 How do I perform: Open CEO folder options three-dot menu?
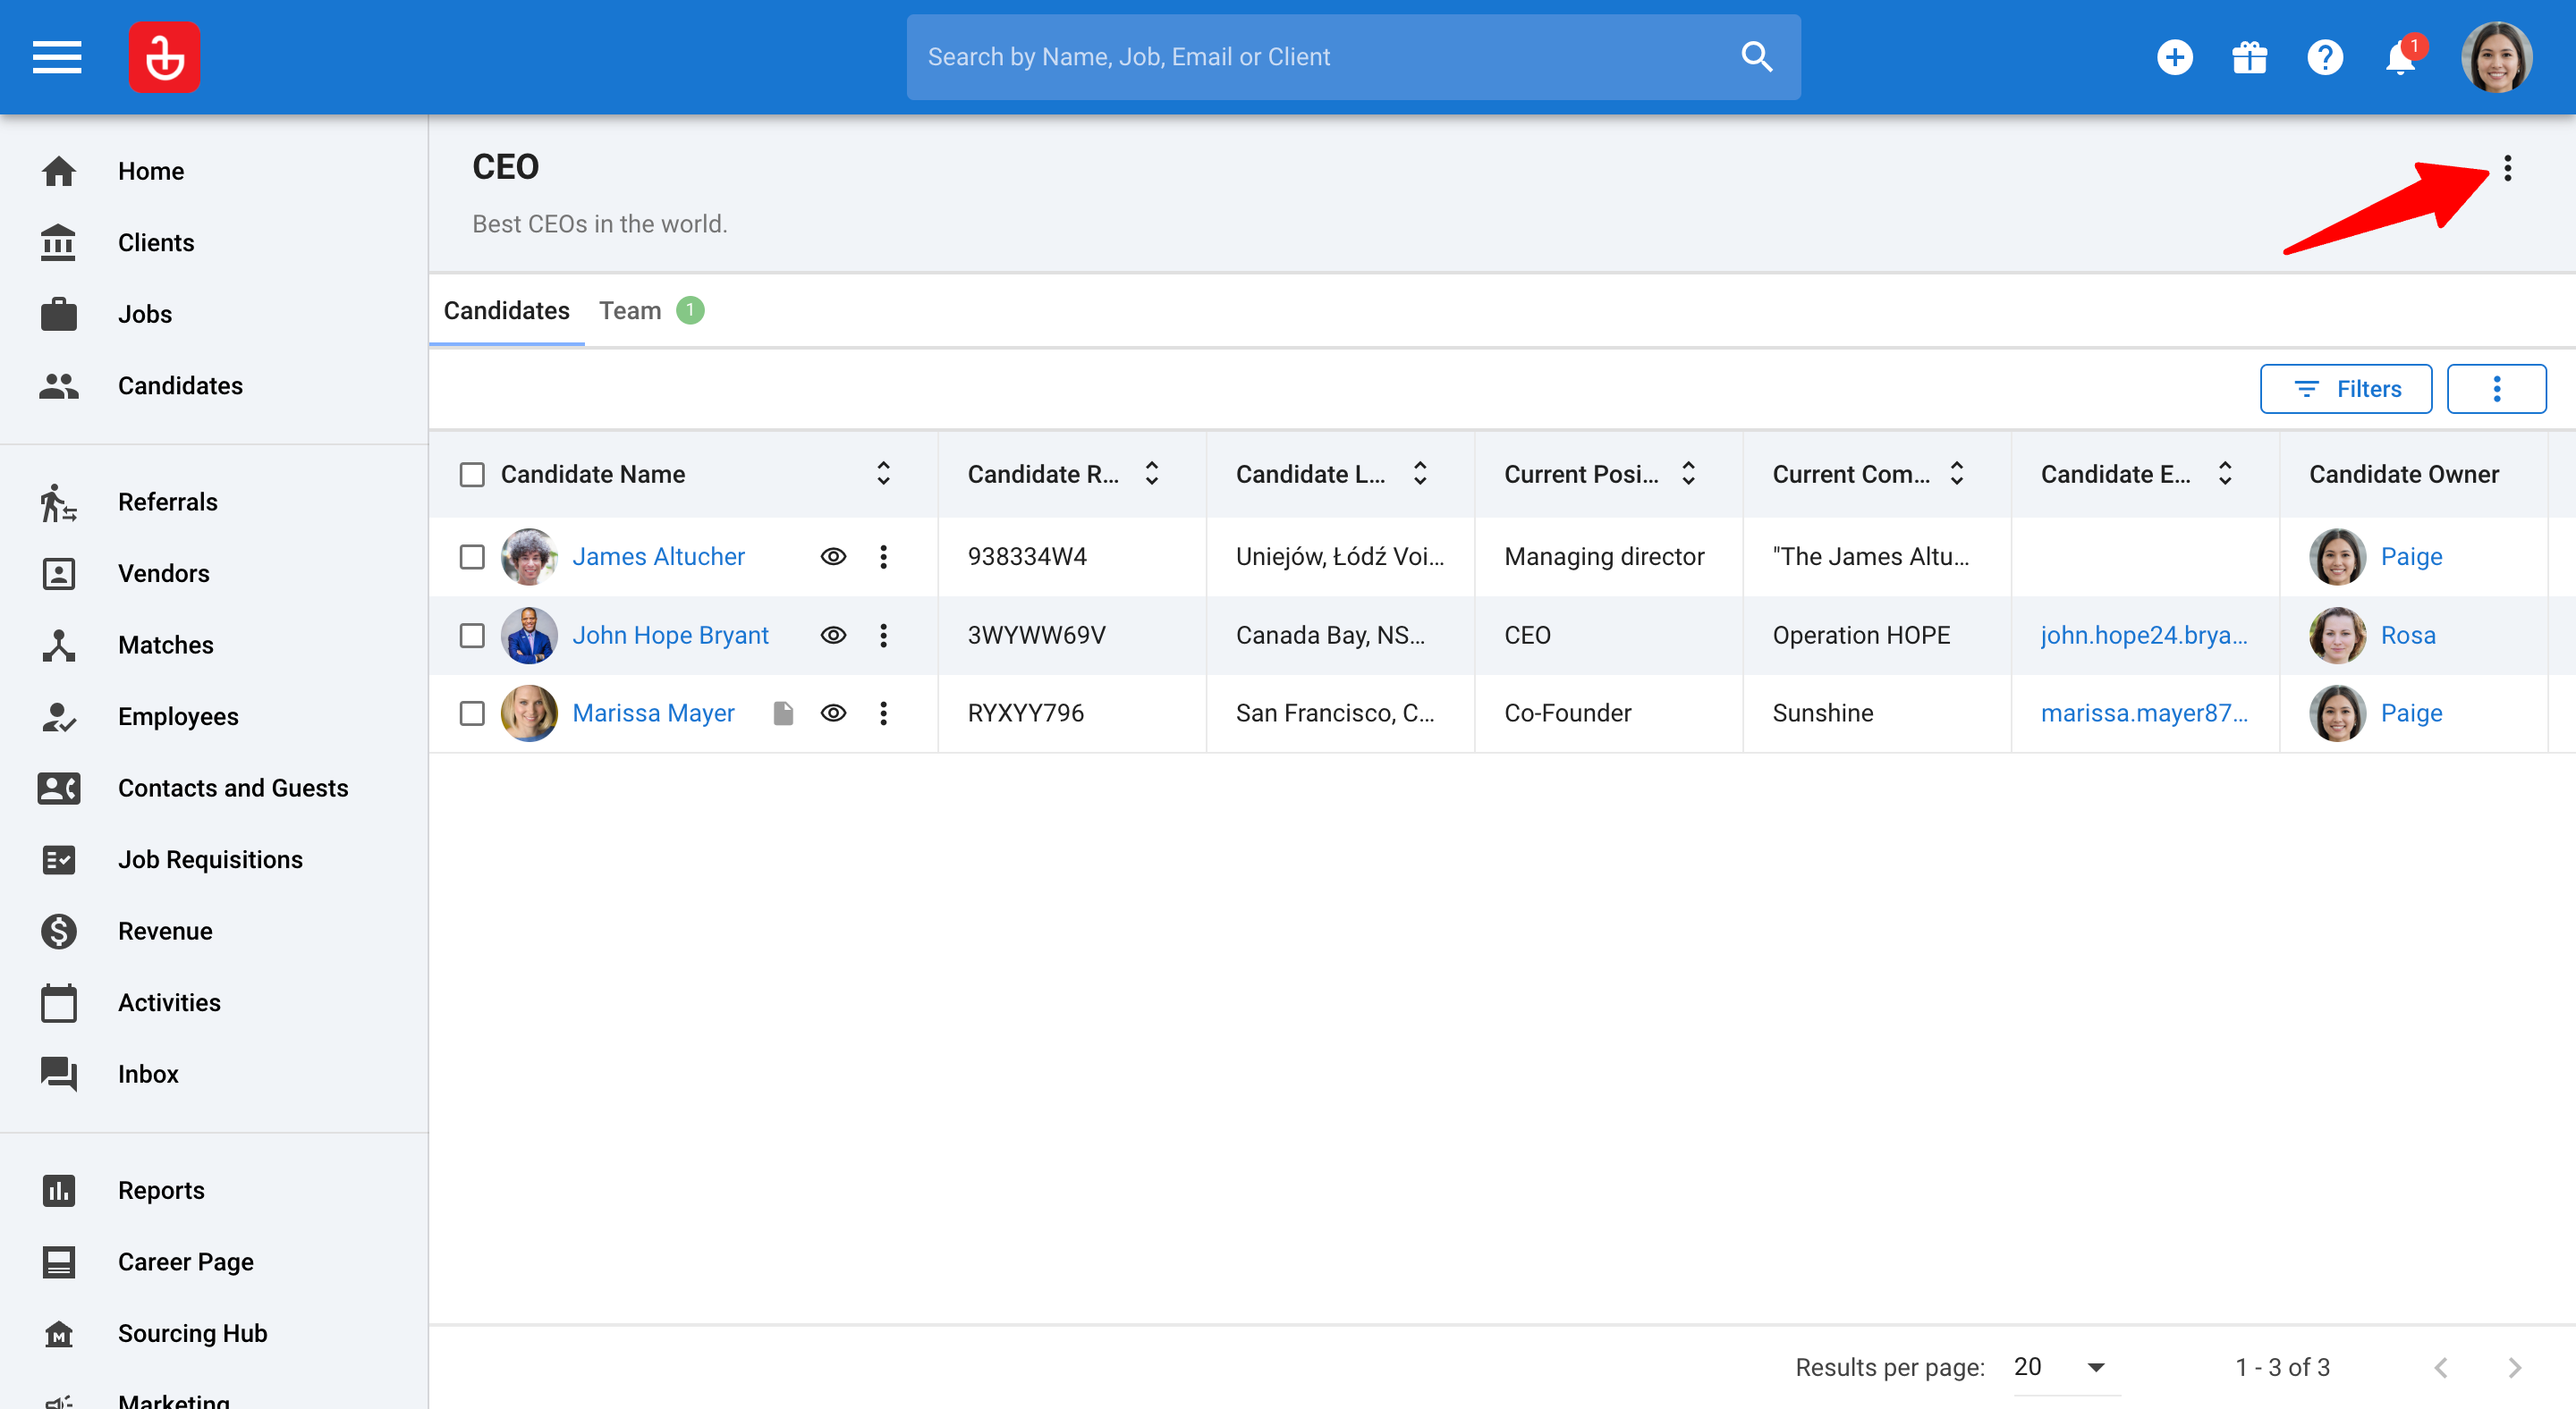click(2507, 168)
